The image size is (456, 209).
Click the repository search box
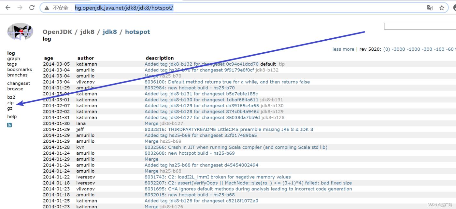(x=420, y=26)
